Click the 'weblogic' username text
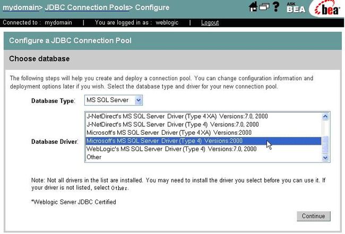345x234 pixels. click(167, 22)
